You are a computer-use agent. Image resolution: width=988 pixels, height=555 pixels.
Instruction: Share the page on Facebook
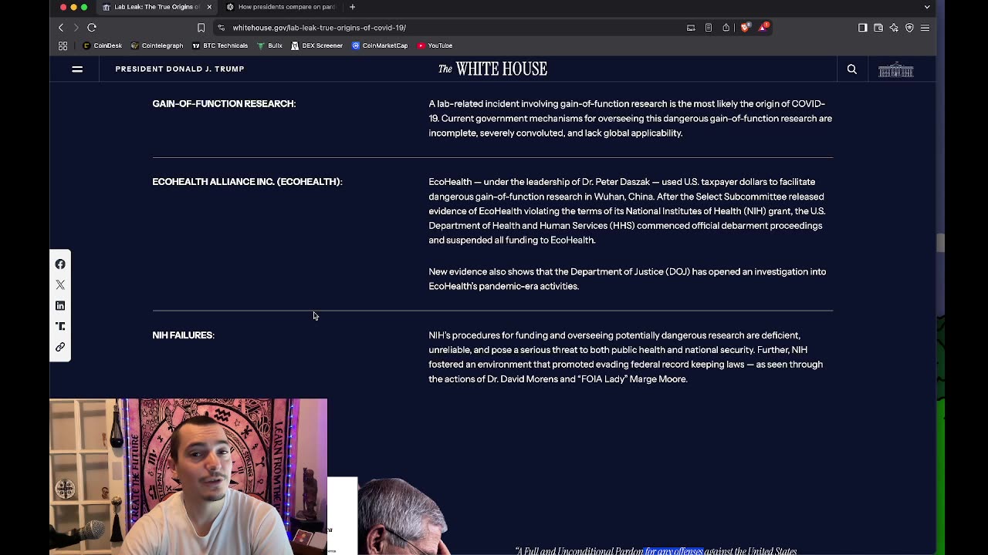pyautogui.click(x=60, y=264)
